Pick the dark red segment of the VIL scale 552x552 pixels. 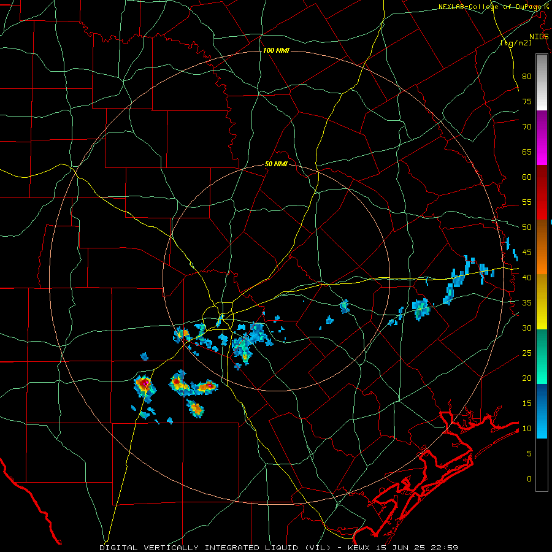(x=542, y=193)
